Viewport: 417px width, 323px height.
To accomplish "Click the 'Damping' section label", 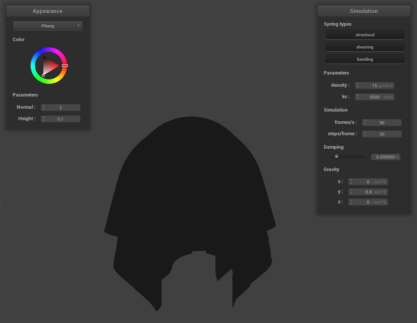I will pyautogui.click(x=334, y=147).
